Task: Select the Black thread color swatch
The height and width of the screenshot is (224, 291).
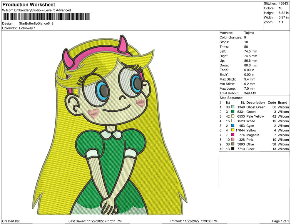Action: coord(233,149)
